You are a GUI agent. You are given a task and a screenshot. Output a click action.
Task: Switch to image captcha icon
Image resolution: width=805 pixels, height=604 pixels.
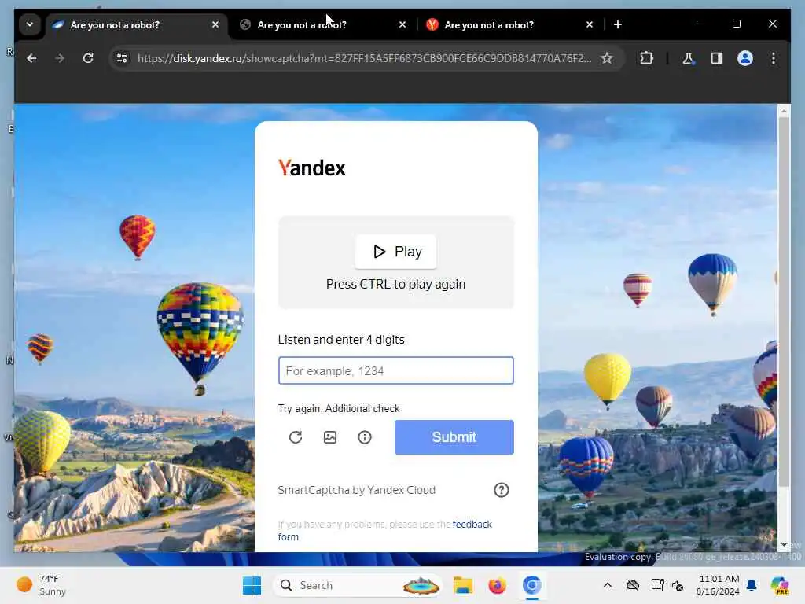[330, 437]
